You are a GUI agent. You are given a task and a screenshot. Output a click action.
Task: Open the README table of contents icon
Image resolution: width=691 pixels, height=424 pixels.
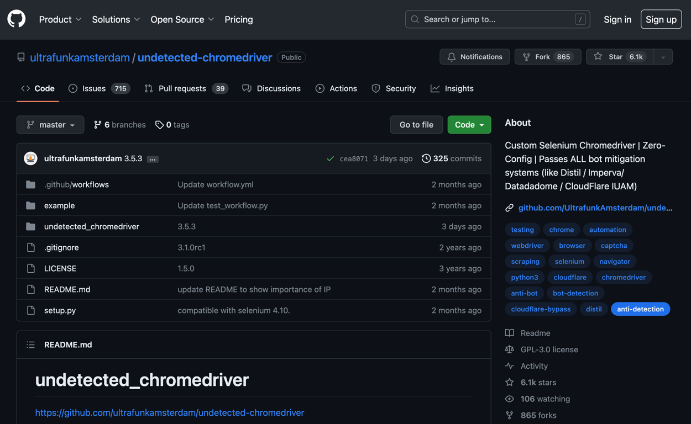coord(31,344)
